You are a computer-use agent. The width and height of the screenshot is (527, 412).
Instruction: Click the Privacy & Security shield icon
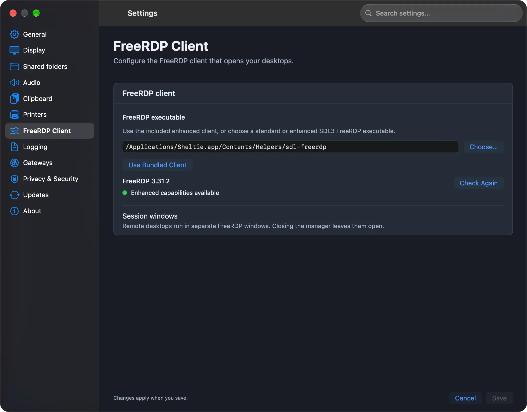pos(14,179)
